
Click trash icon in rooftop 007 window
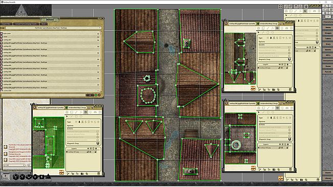(x=98, y=174)
